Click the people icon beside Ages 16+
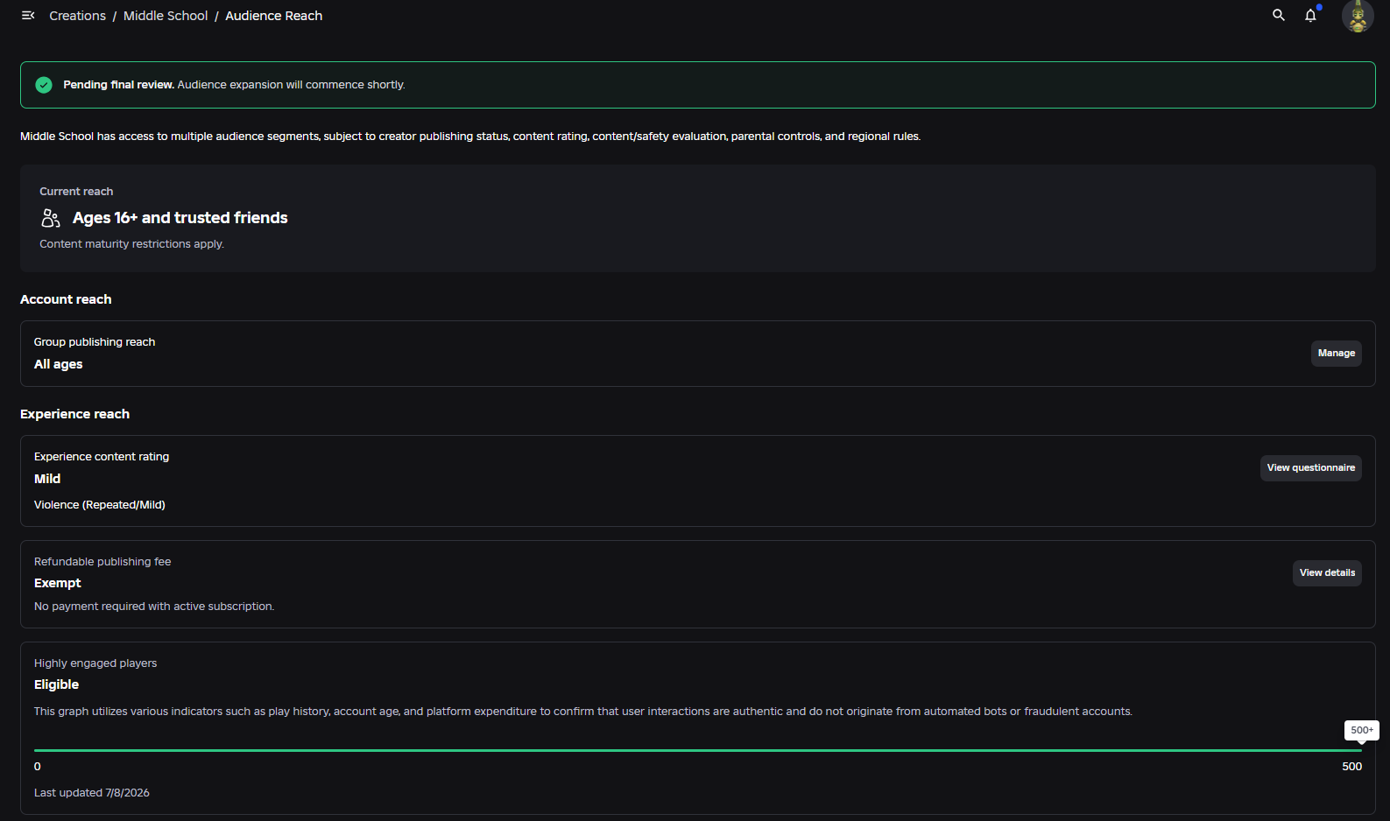The width and height of the screenshot is (1390, 821). pyautogui.click(x=51, y=218)
